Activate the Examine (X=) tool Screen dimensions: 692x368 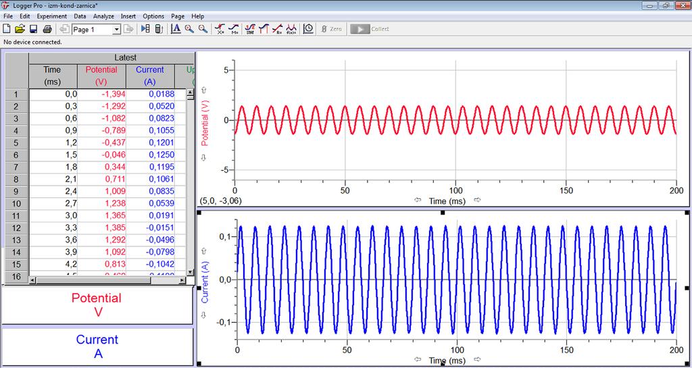point(220,29)
